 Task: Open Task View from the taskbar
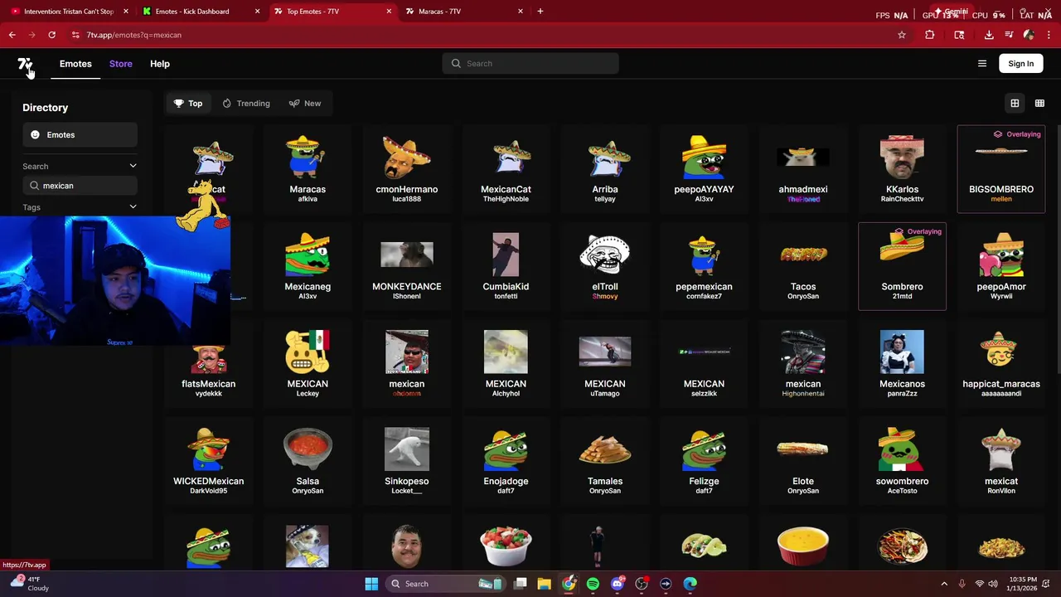520,584
